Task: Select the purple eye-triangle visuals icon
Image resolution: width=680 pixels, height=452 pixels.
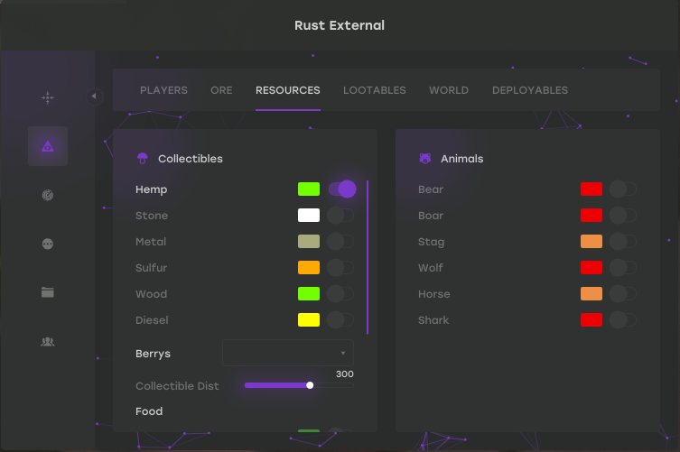Action: coord(48,146)
